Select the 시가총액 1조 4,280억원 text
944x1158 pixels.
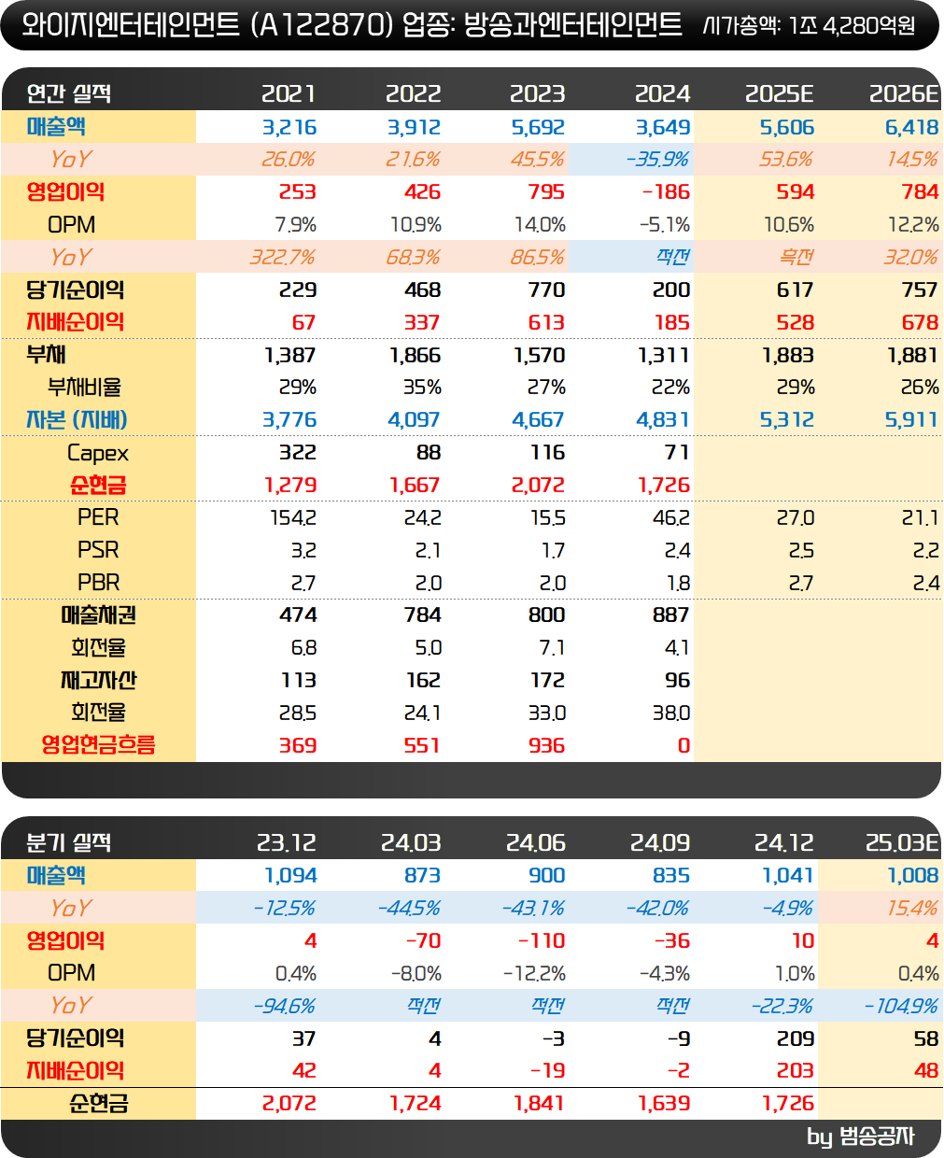809,25
